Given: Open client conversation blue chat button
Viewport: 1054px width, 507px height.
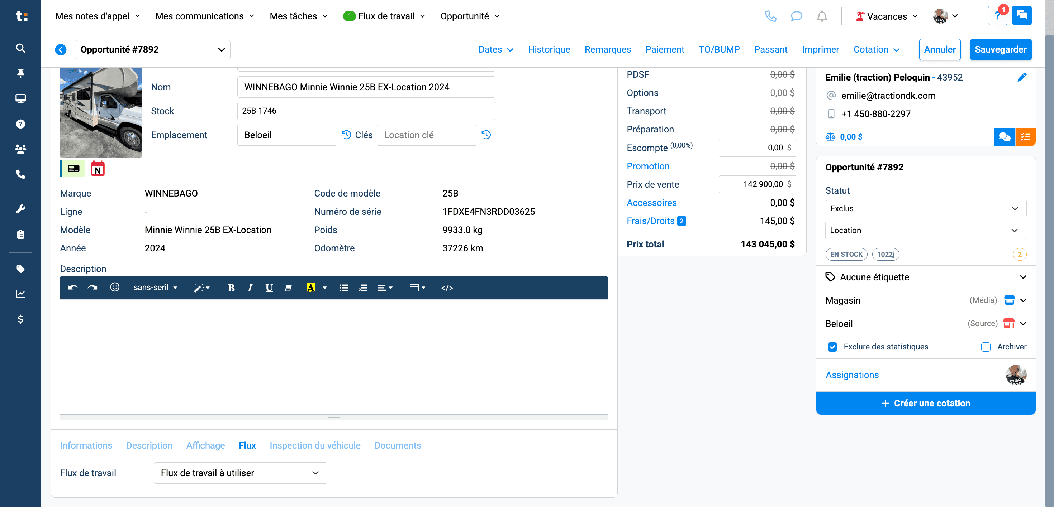Looking at the screenshot, I should 1005,137.
